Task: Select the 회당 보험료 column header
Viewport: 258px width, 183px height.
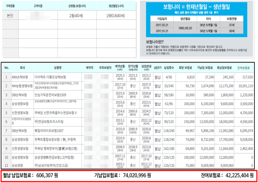Action: pos(185,68)
